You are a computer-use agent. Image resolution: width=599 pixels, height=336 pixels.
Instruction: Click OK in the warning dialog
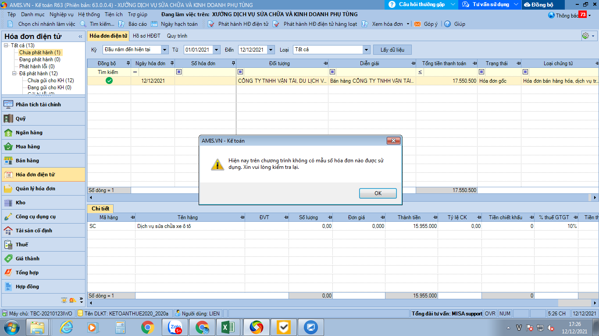[378, 193]
